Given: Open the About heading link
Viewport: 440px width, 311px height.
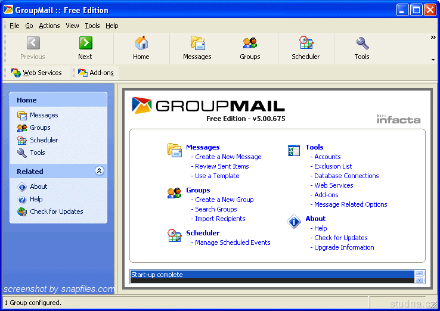Looking at the screenshot, I should (315, 219).
